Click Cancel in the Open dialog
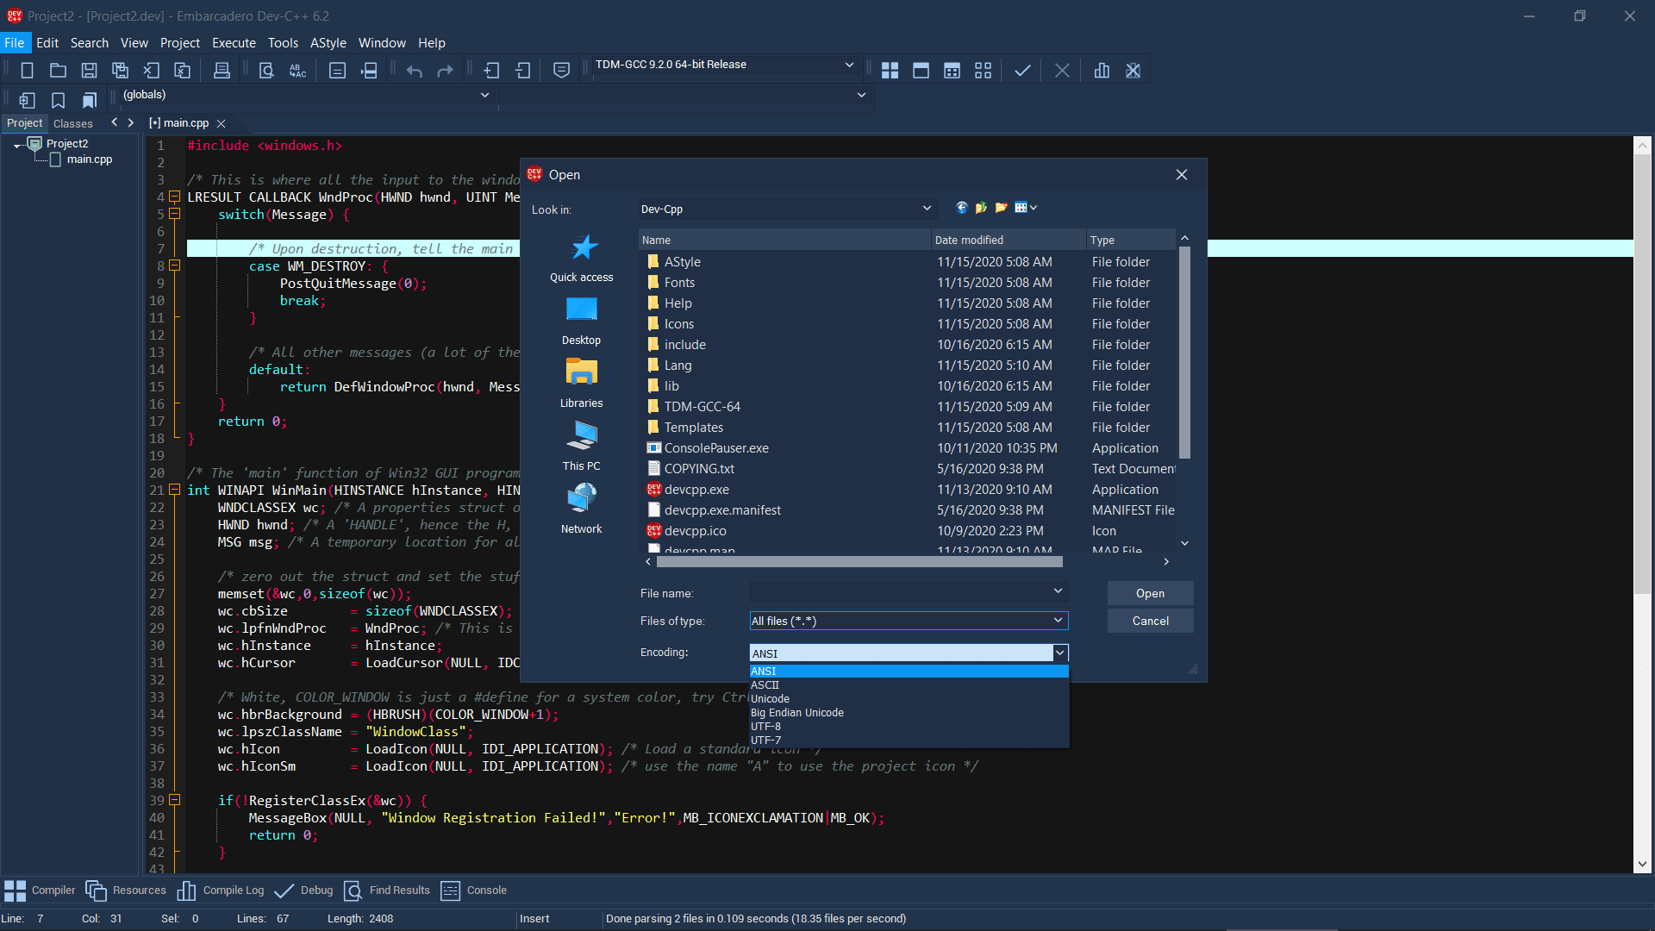The image size is (1655, 931). point(1150,620)
